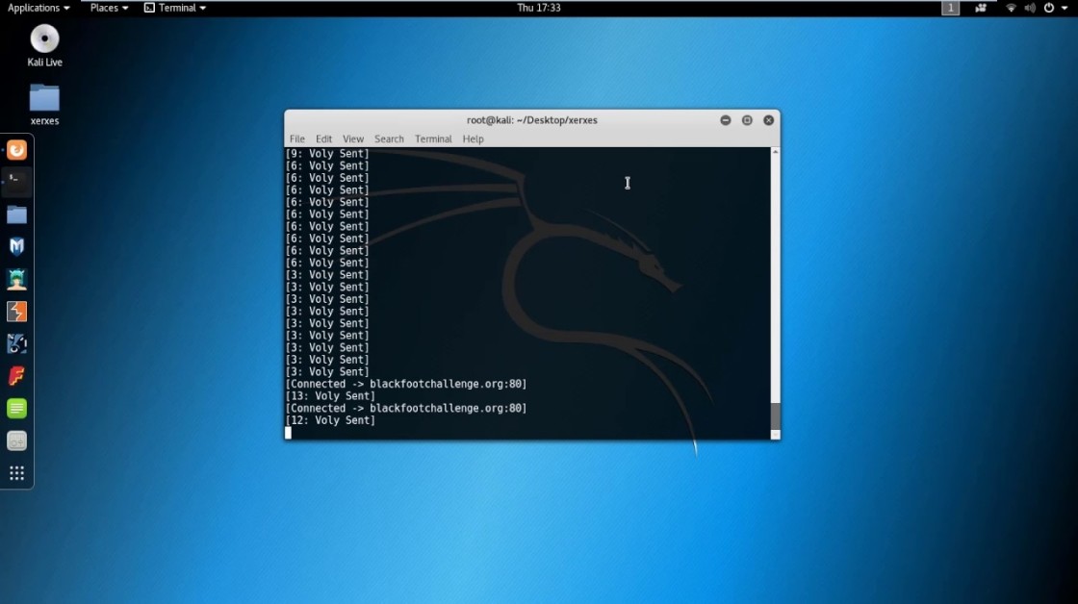The image size is (1078, 604).
Task: Launch Maltego from the dock
Action: 16,343
